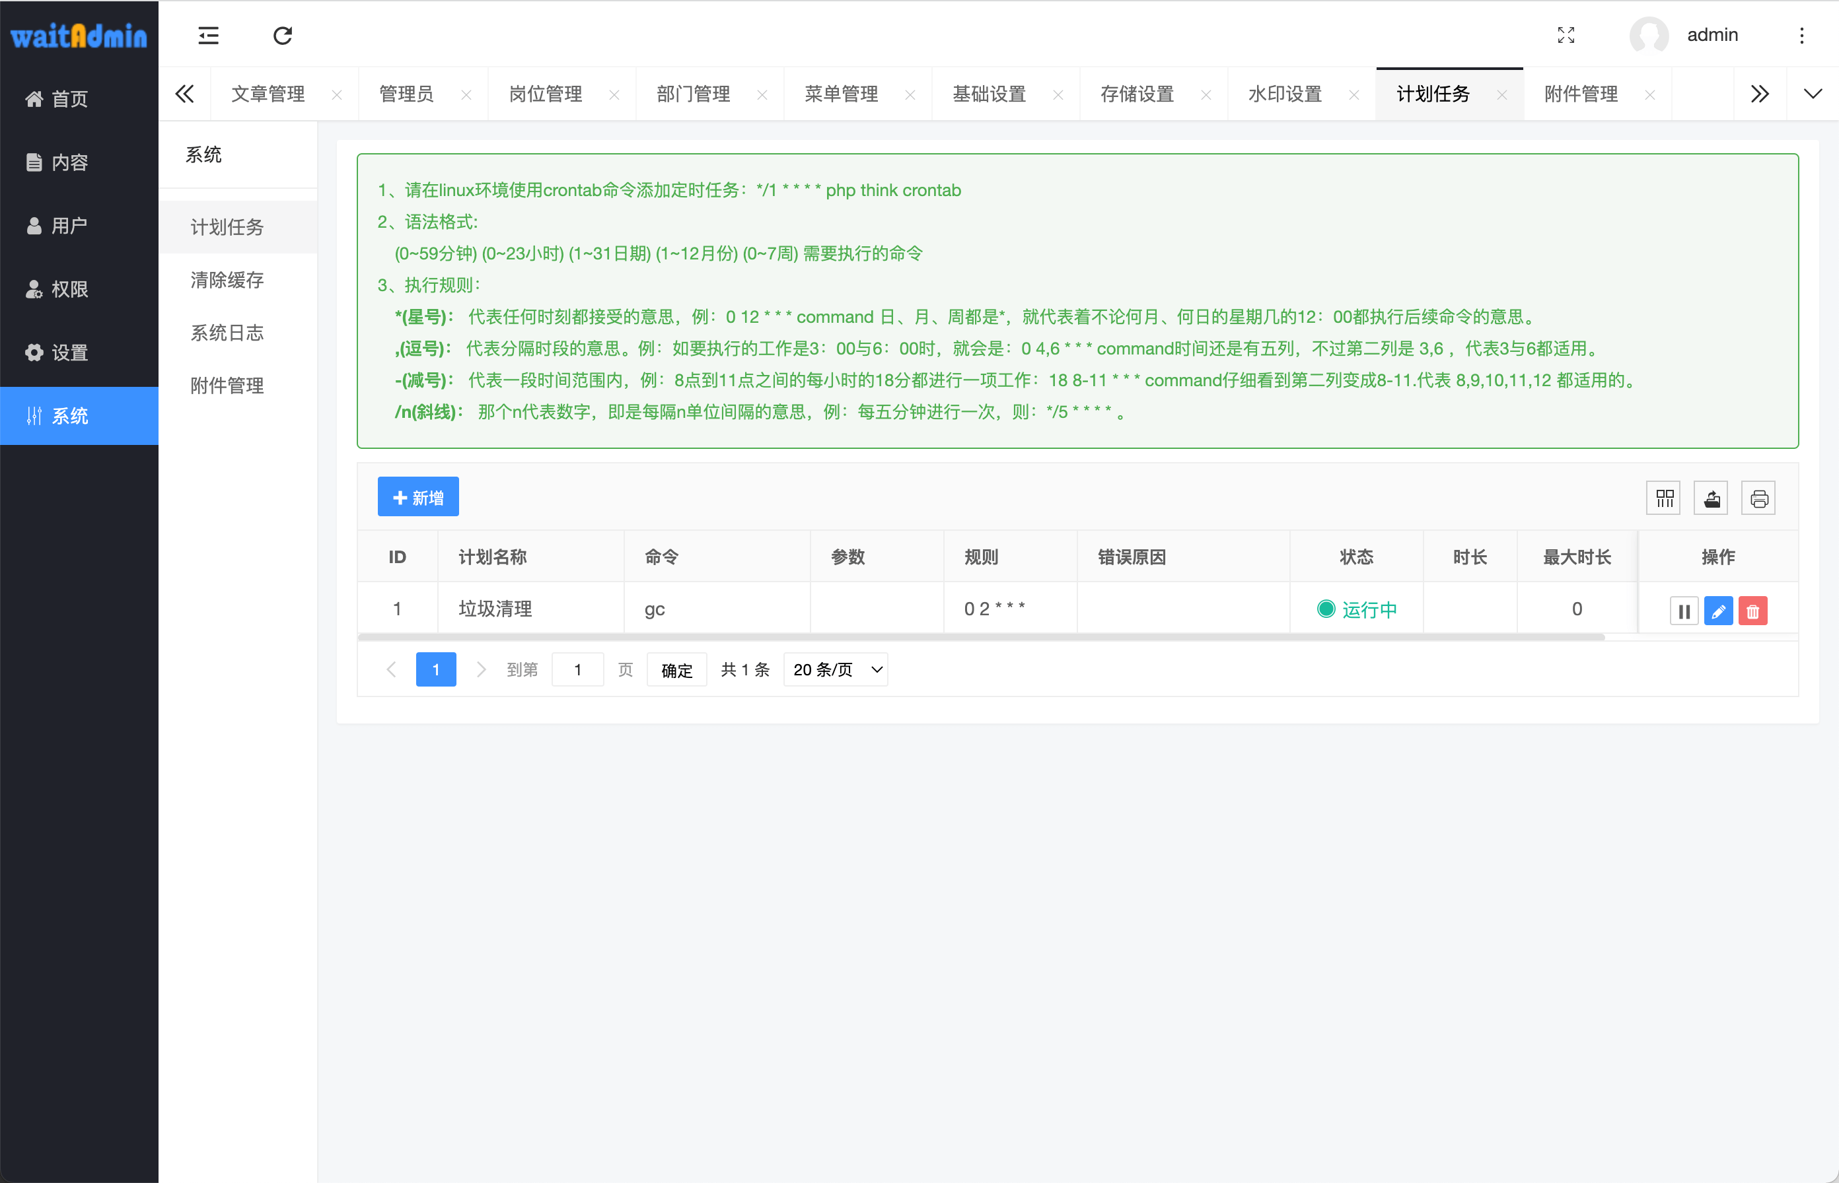Click the page number input field
This screenshot has width=1839, height=1183.
click(x=577, y=669)
